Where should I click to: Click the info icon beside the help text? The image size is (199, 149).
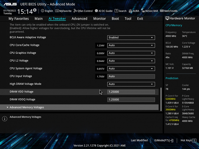pyautogui.click(x=5, y=119)
